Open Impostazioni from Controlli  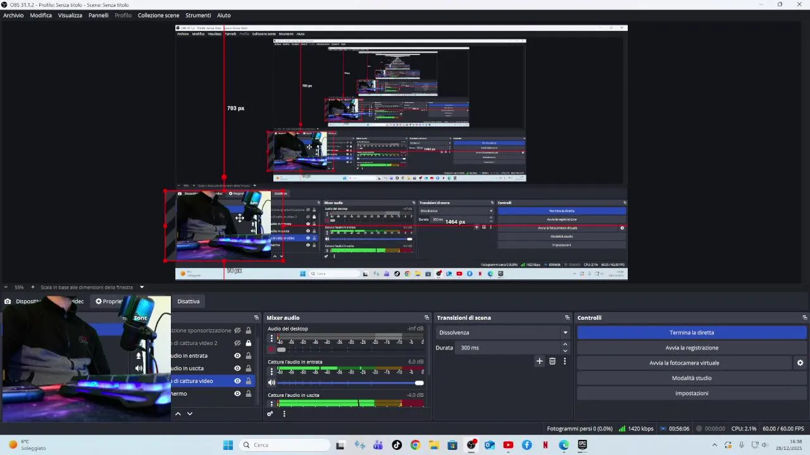pyautogui.click(x=692, y=393)
